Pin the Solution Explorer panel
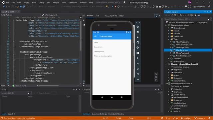This screenshot has height=120, width=213. [208, 12]
